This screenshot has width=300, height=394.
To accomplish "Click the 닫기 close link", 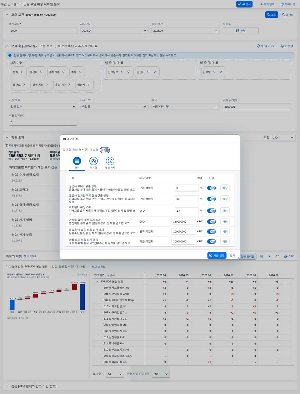I will [x=232, y=255].
